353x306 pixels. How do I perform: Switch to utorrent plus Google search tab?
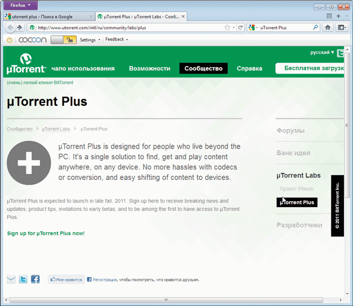49,17
